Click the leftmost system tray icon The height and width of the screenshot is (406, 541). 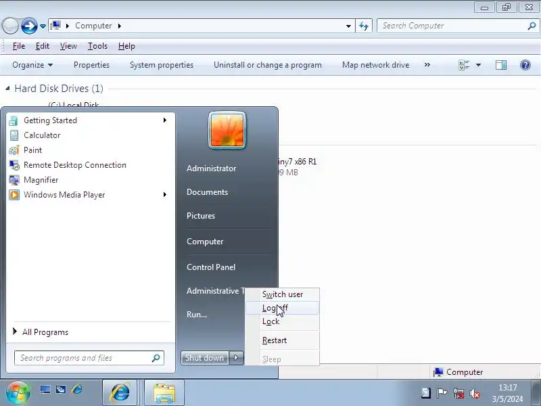426,393
